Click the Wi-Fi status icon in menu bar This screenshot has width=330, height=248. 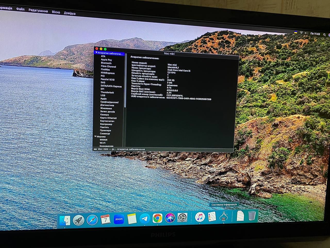tap(301, 33)
